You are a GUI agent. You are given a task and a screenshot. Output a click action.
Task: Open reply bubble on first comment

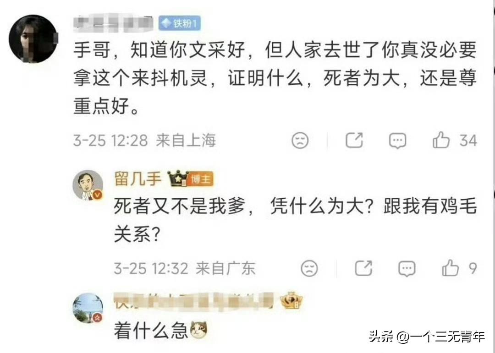point(397,140)
